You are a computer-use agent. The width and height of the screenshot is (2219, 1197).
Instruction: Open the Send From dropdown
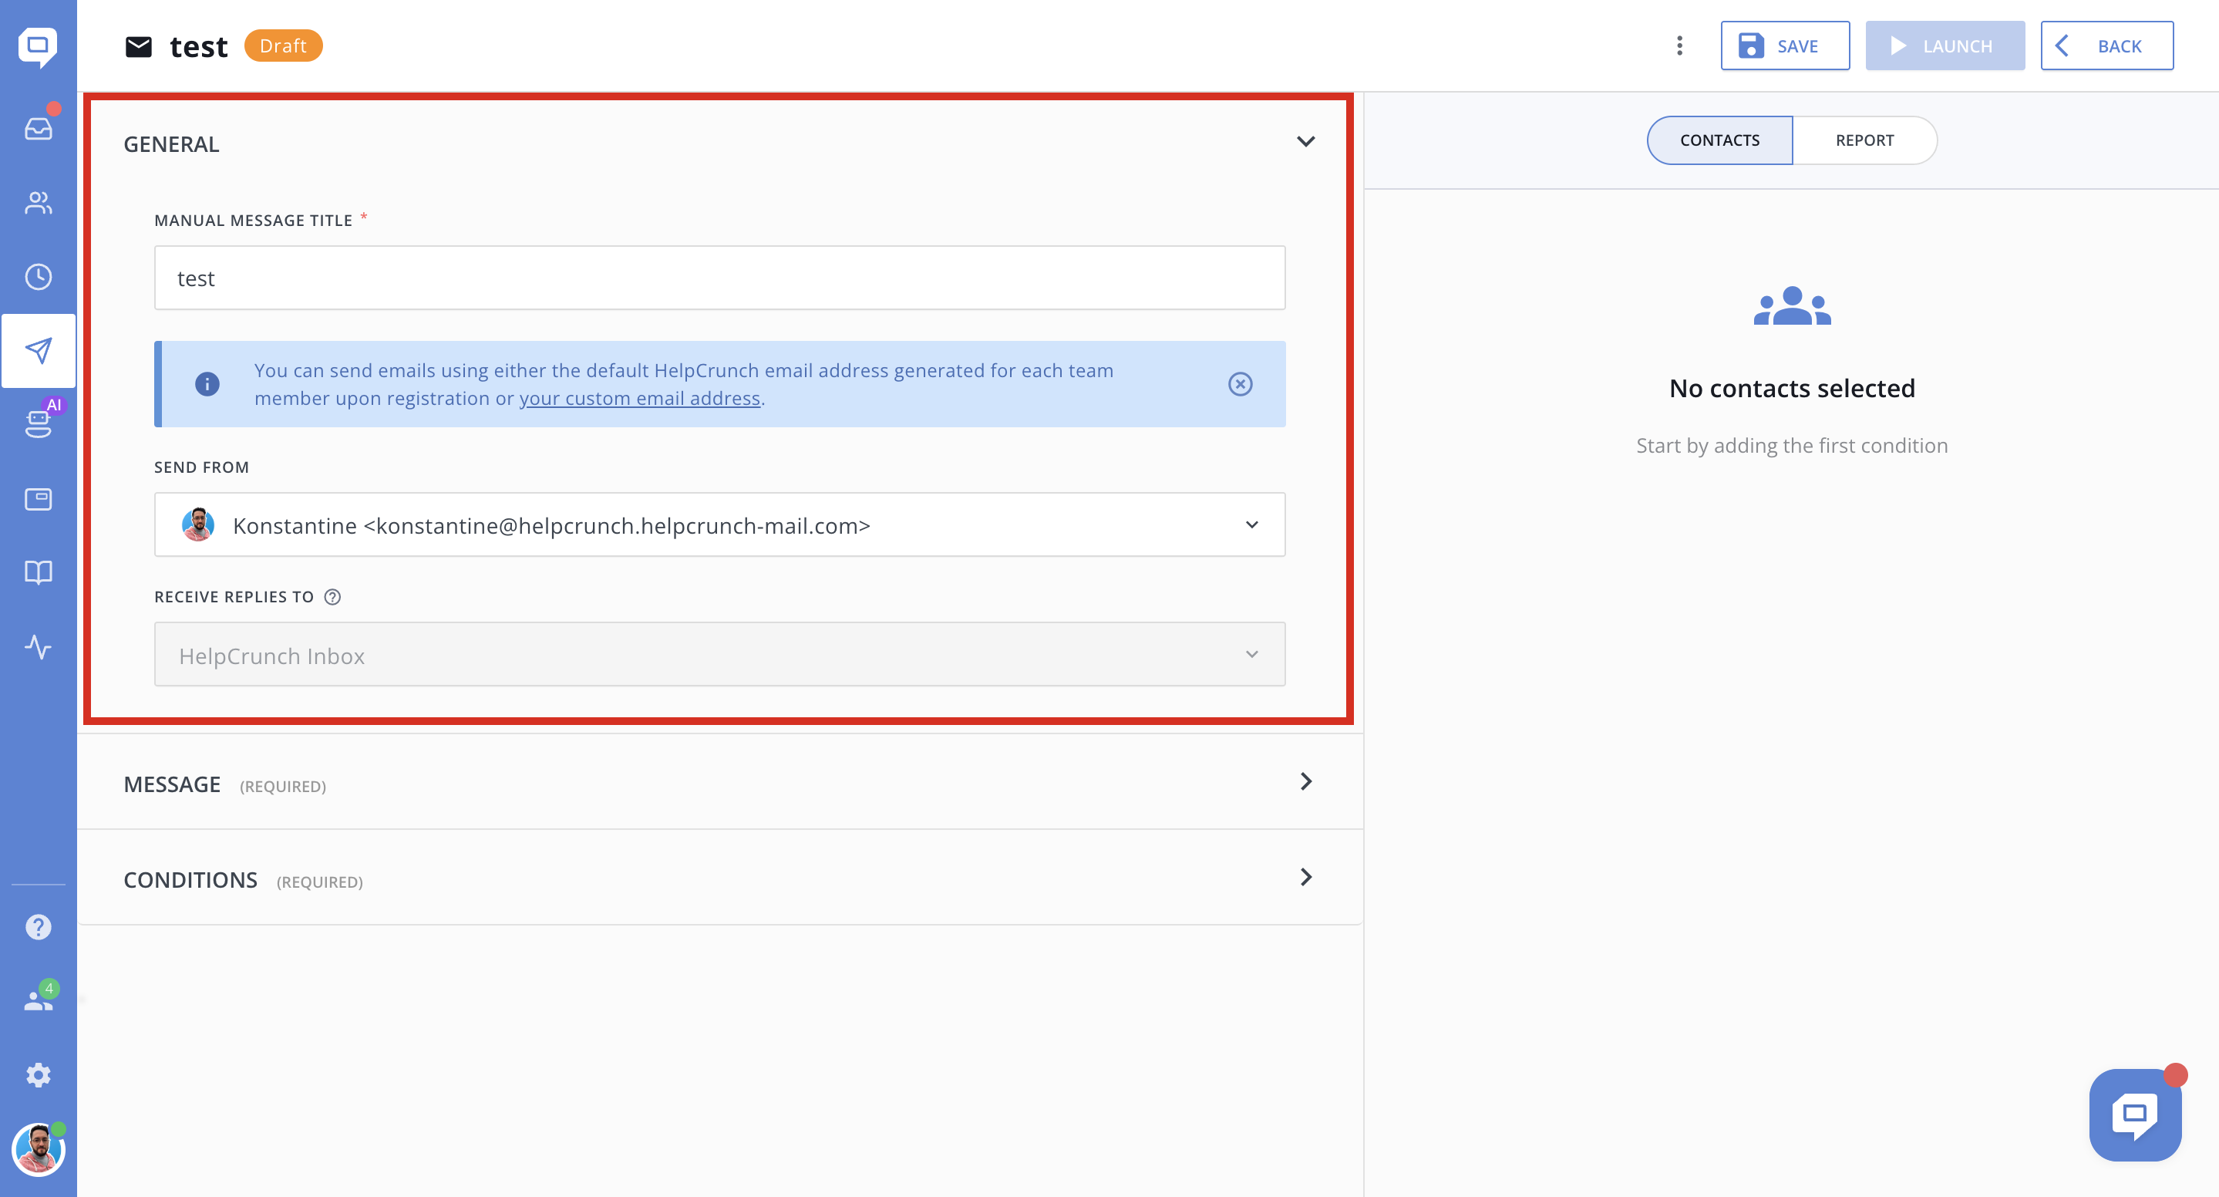pos(719,524)
